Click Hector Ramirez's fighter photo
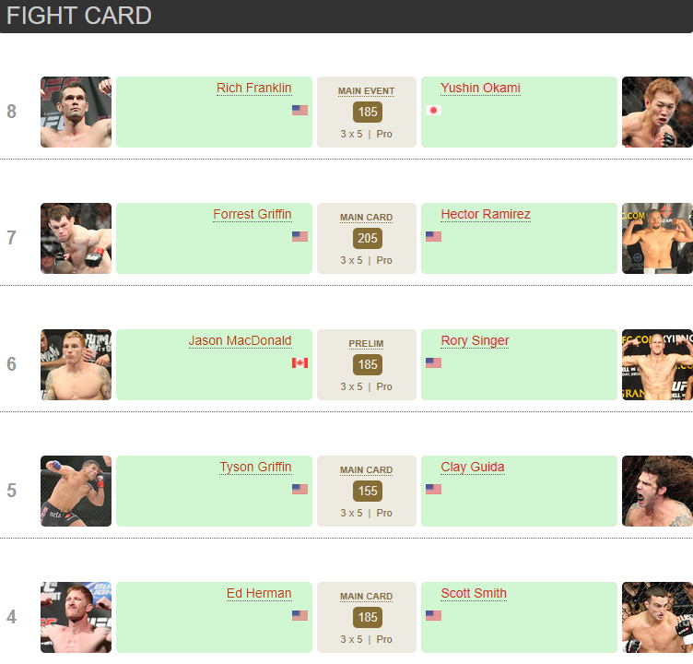This screenshot has width=693, height=664. click(657, 238)
